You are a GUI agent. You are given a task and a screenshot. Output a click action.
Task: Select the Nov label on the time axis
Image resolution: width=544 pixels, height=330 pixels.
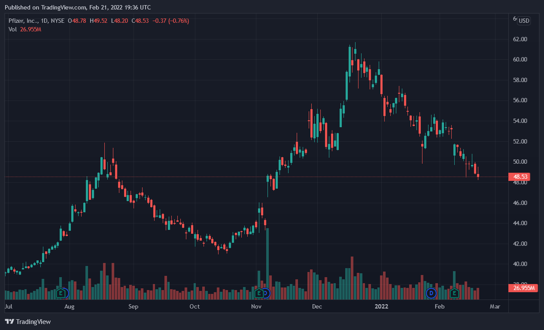[256, 306]
